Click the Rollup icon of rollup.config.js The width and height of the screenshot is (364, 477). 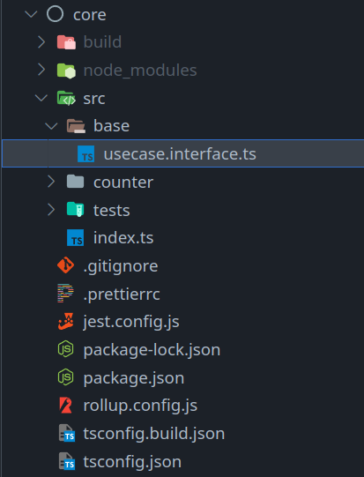(x=66, y=406)
